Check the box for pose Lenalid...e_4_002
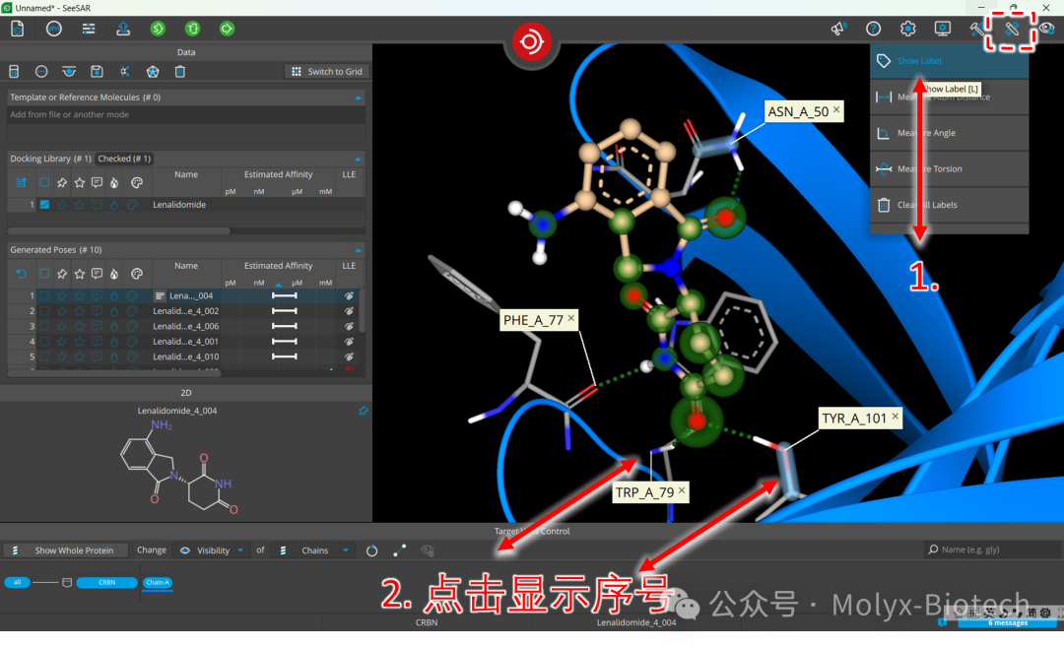The image size is (1064, 647). pyautogui.click(x=44, y=311)
